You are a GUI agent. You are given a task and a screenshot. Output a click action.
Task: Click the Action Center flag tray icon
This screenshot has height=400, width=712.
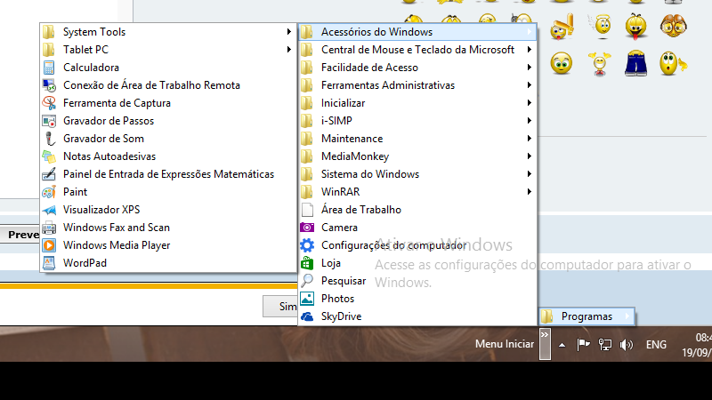583,345
